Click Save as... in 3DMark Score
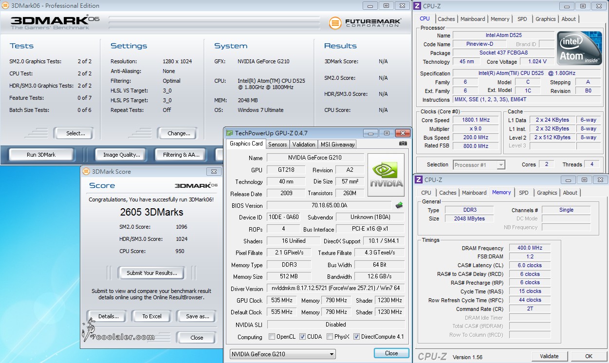Viewport: 609px width, 363px height. pyautogui.click(x=197, y=316)
